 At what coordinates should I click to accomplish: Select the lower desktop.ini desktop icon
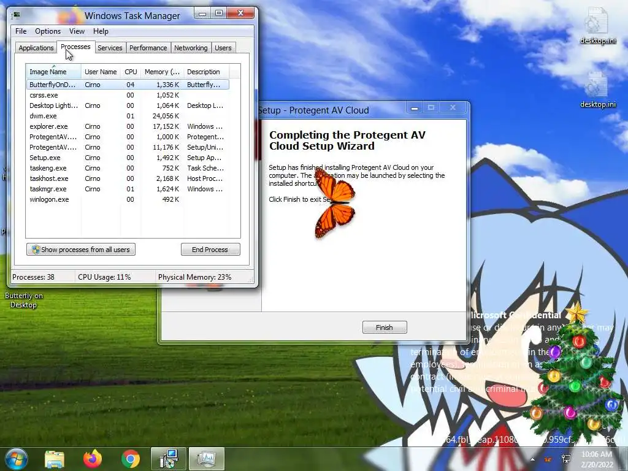597,91
